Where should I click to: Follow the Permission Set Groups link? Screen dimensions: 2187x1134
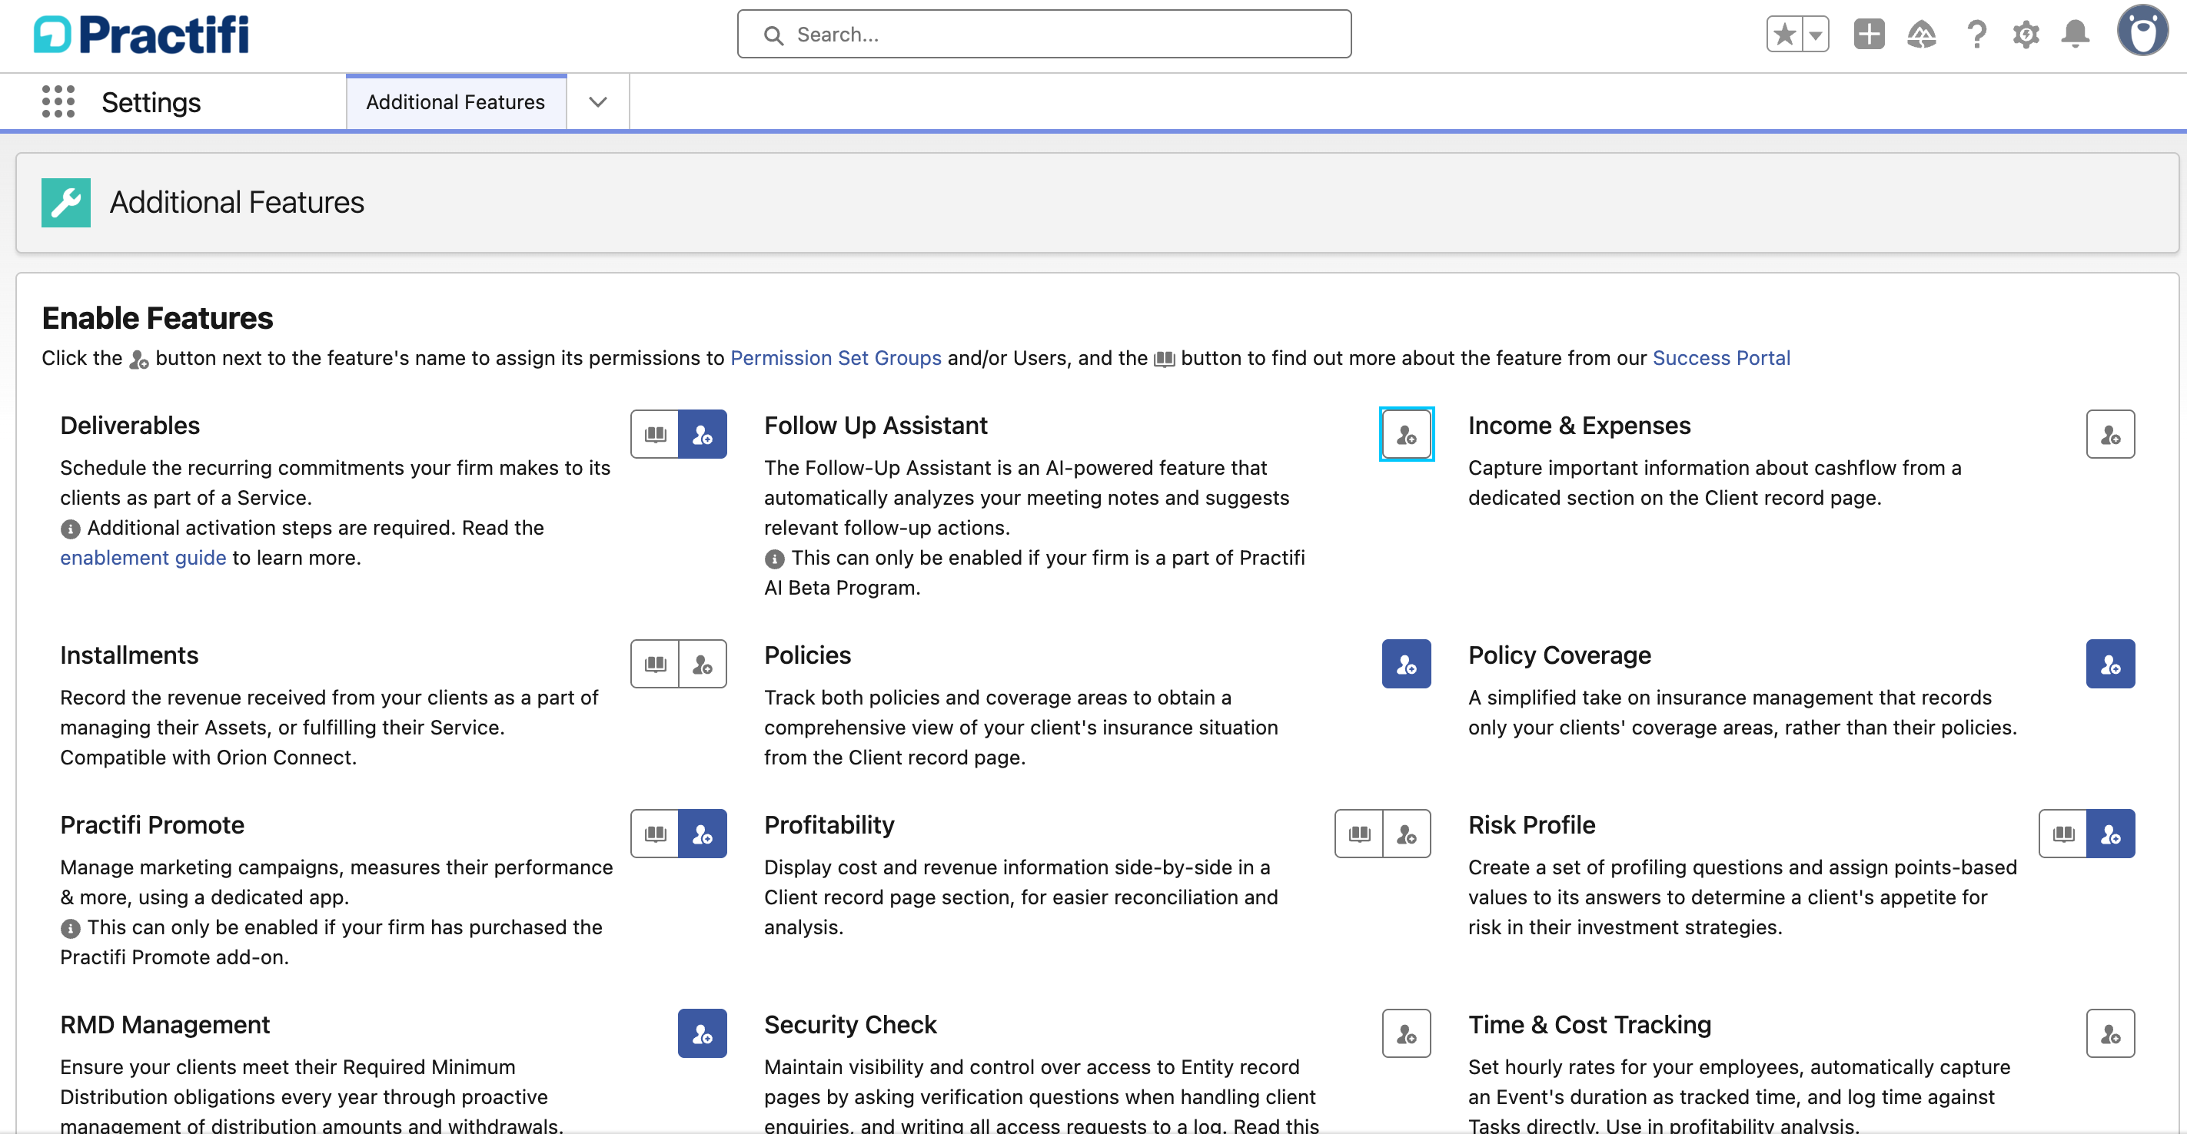(836, 358)
